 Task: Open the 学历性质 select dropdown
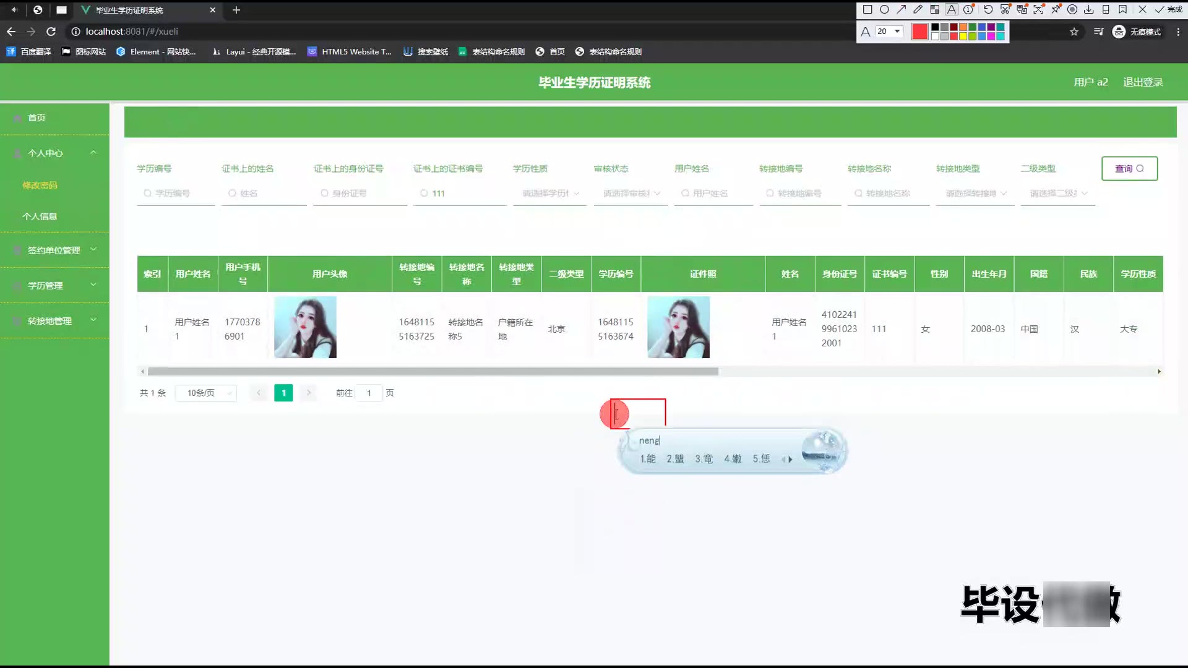coord(549,194)
